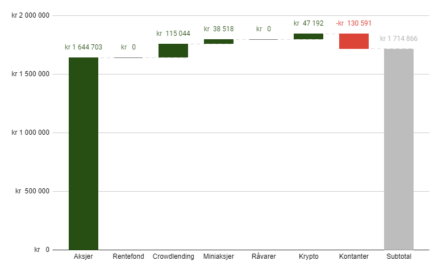Click the kr 2 000 000 axis value
The height and width of the screenshot is (273, 442).
[x=31, y=15]
